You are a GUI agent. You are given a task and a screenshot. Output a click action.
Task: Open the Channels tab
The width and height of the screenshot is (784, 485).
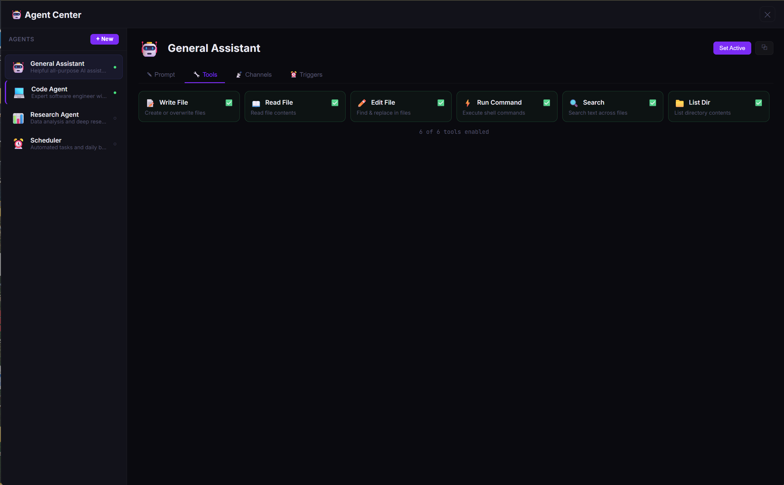pyautogui.click(x=253, y=74)
